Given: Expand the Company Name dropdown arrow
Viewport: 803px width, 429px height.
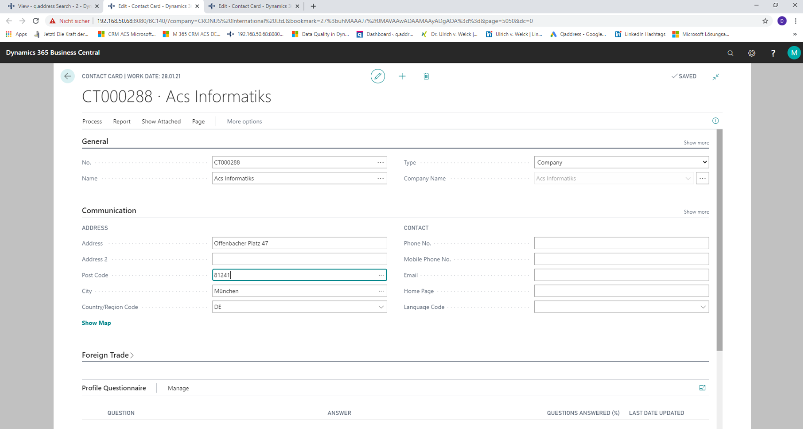Looking at the screenshot, I should (688, 178).
